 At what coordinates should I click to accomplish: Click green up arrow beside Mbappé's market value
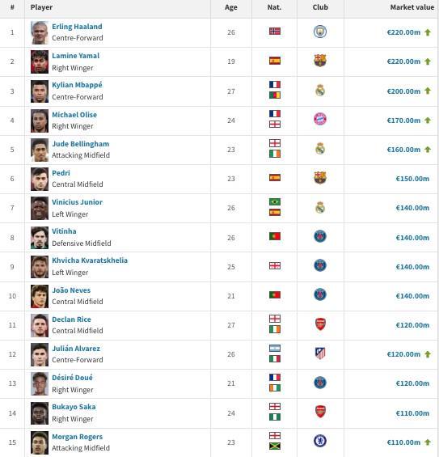click(428, 91)
